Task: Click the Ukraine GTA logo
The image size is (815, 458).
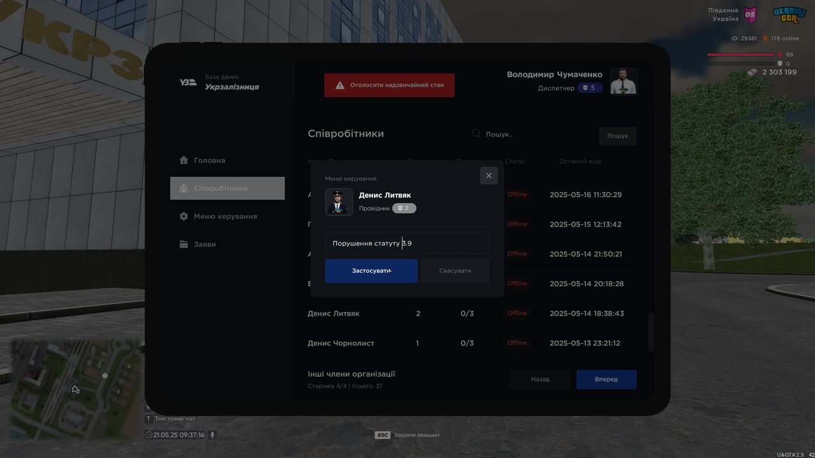Action: tap(790, 15)
